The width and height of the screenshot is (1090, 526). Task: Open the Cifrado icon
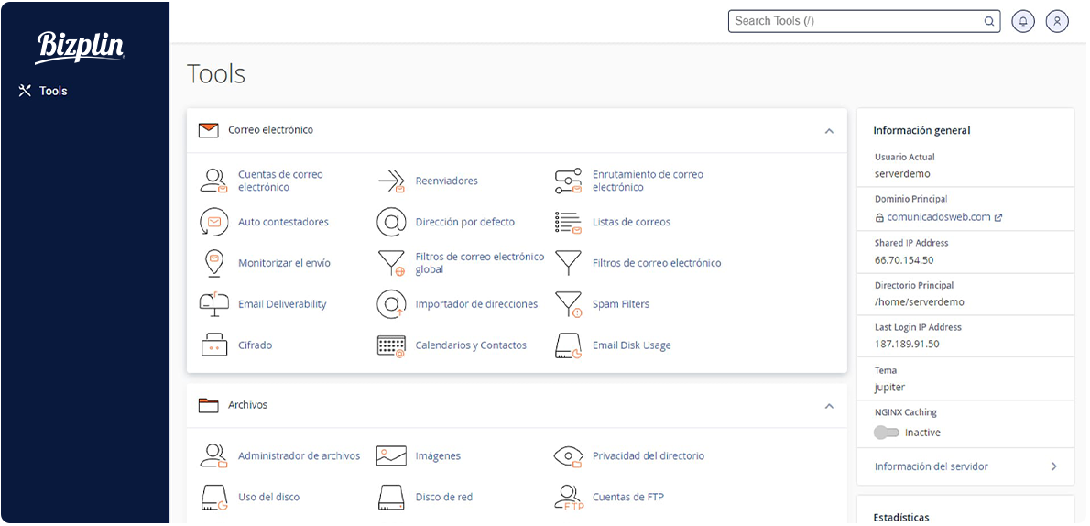tap(214, 345)
